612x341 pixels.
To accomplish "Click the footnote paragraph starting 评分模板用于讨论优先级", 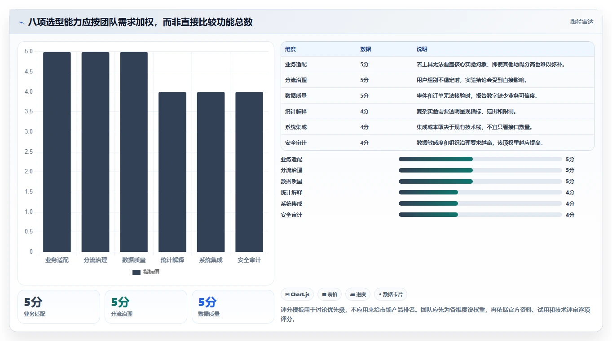I will tap(435, 315).
